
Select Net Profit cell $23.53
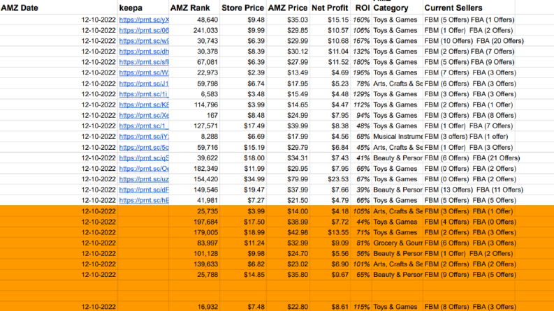tap(330, 179)
